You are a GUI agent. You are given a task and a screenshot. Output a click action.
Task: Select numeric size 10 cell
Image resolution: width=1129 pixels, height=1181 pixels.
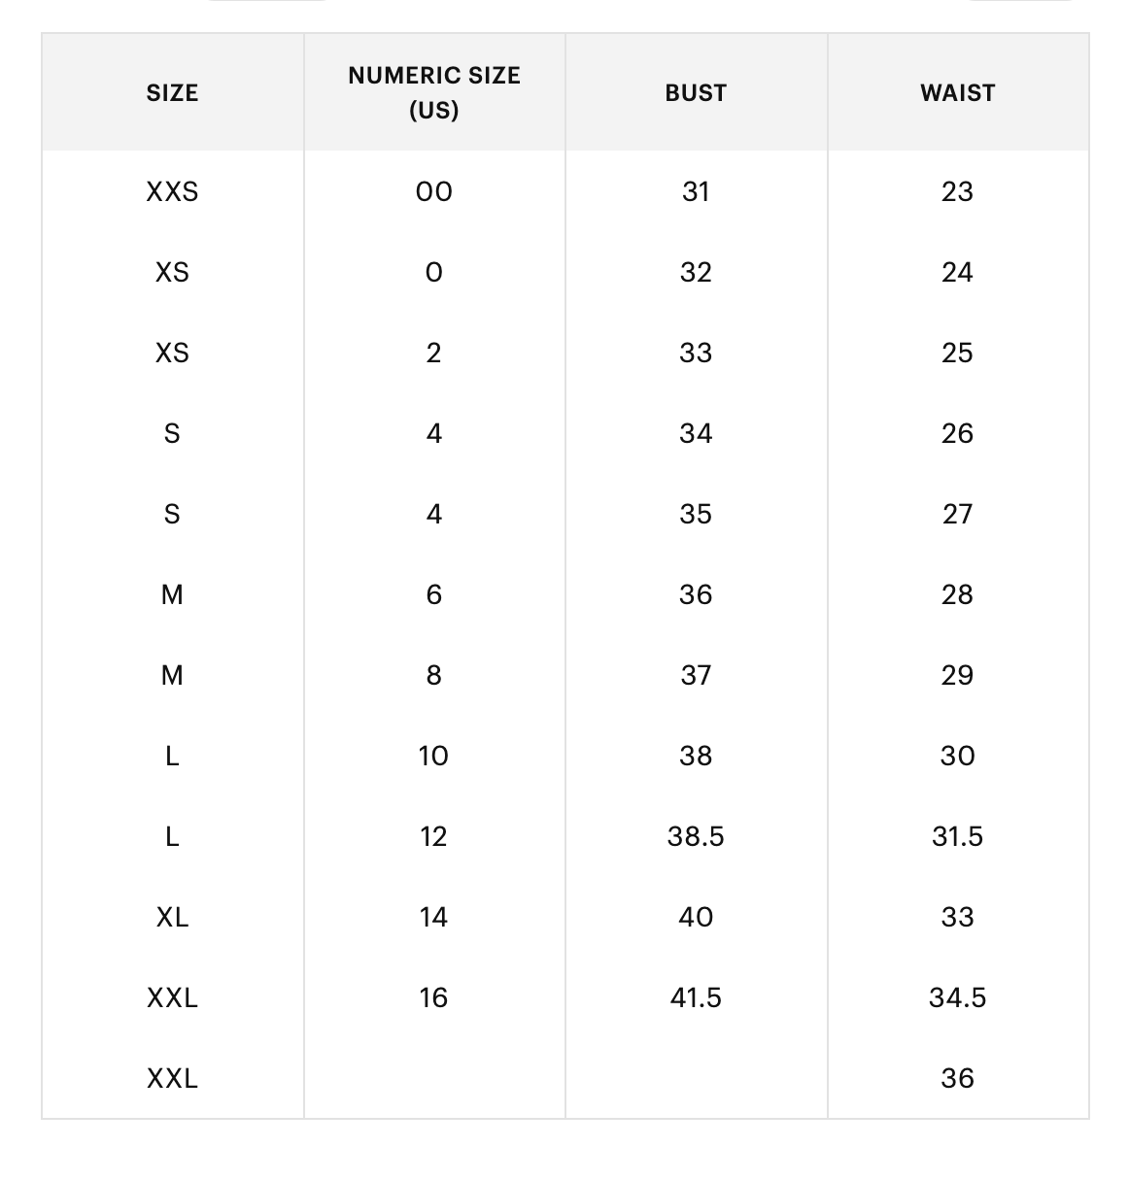point(434,756)
